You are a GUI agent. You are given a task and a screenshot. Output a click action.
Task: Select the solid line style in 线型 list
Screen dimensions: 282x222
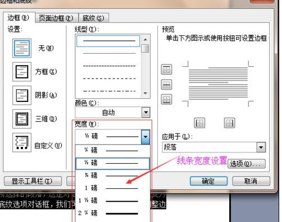[x=108, y=41]
